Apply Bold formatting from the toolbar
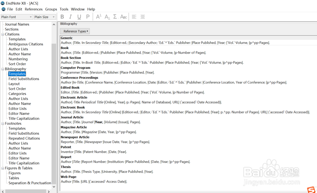Viewport: 317px width, 193px height. pyautogui.click(x=62, y=17)
